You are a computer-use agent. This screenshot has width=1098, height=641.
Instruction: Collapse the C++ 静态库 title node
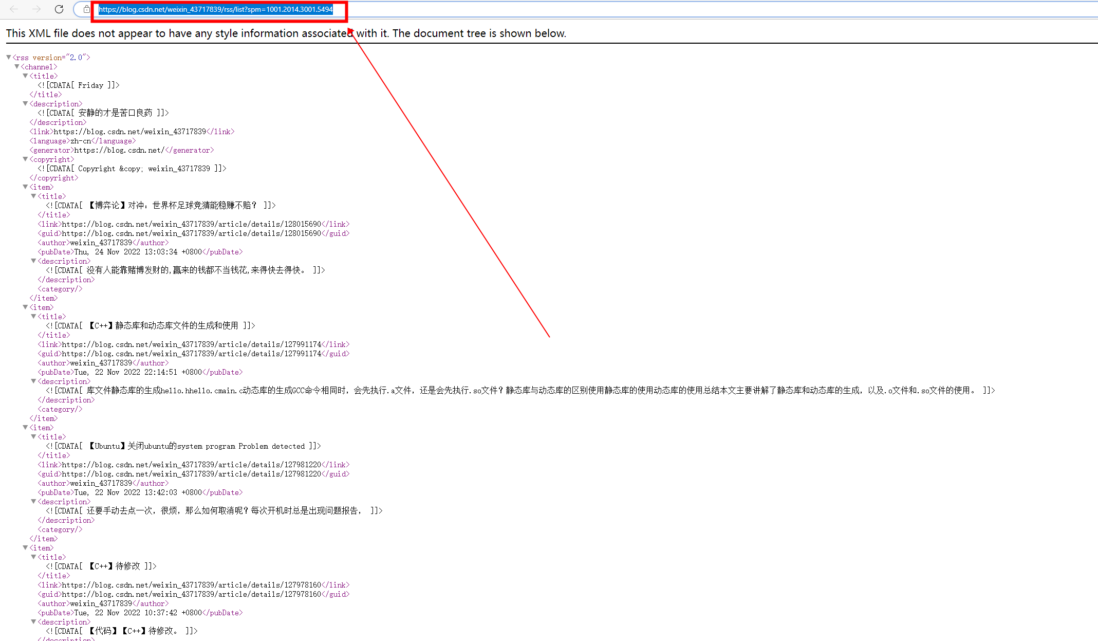33,316
